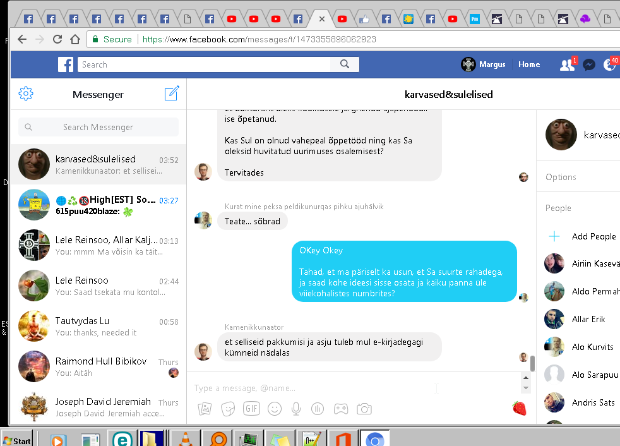The height and width of the screenshot is (446, 620).
Task: Open games controller icon in composer
Action: click(340, 408)
